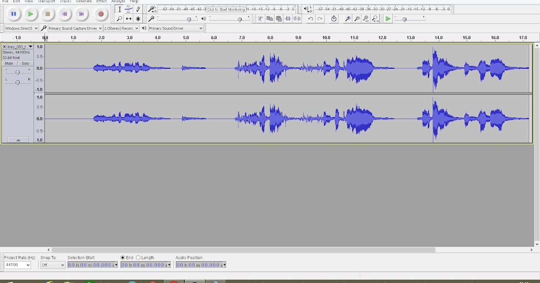Paste audio from the clipboard icon
This screenshot has height=283, width=540.
pos(279,19)
